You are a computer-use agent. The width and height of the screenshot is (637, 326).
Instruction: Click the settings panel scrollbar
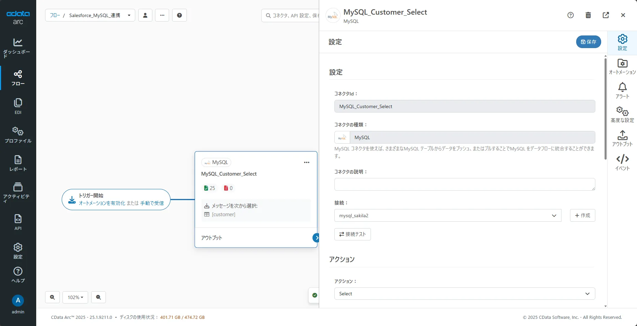605,109
